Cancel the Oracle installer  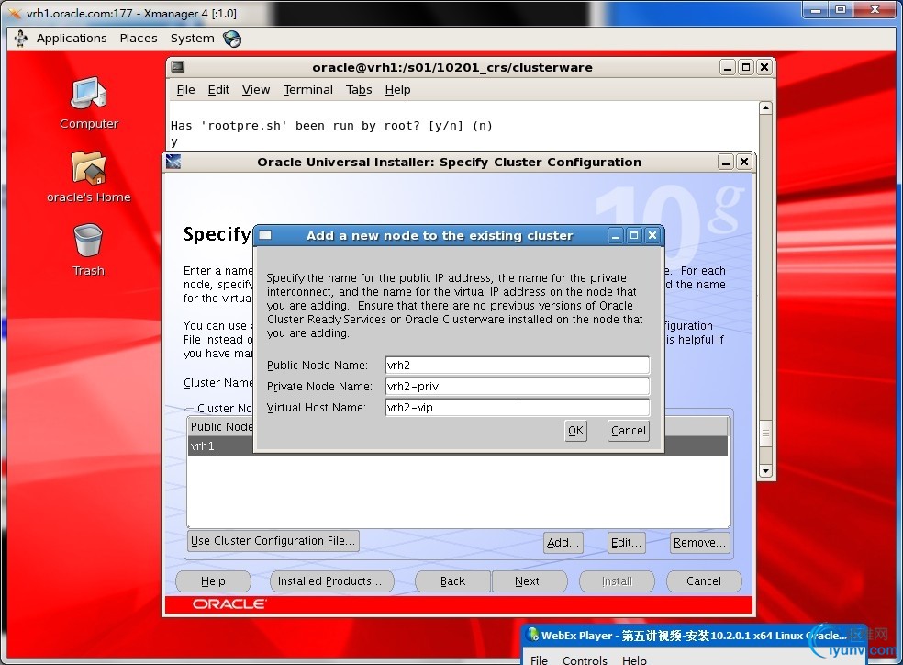coord(704,580)
